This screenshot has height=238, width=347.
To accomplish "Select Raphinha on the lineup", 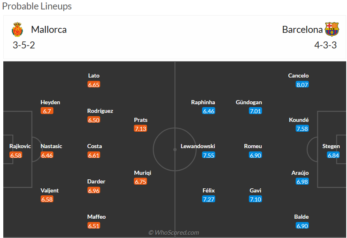I will [x=203, y=102].
